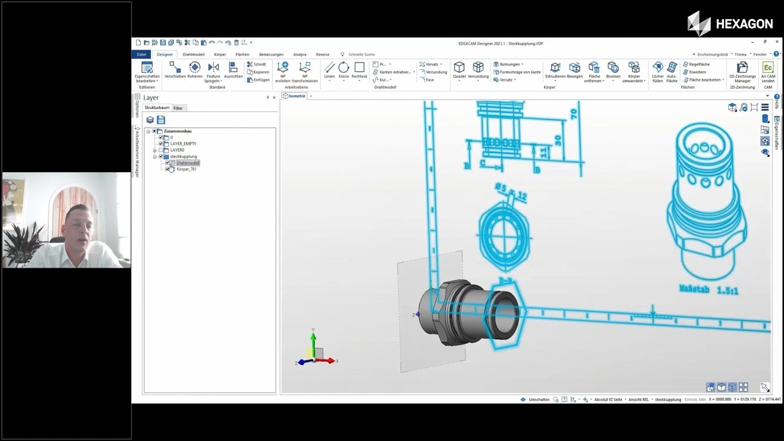This screenshot has width=784, height=441.
Task: Click the Umschalten status bar item
Action: coord(535,399)
